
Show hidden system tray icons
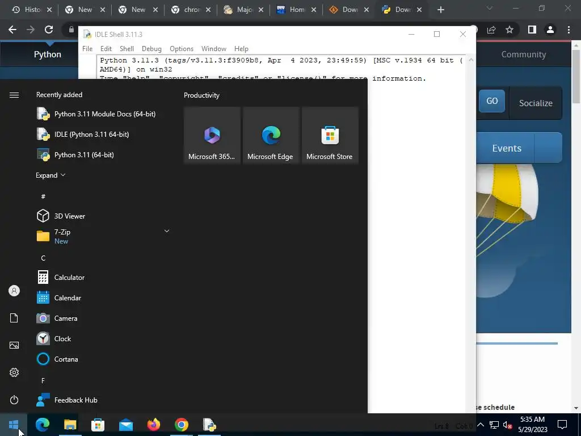tap(480, 425)
